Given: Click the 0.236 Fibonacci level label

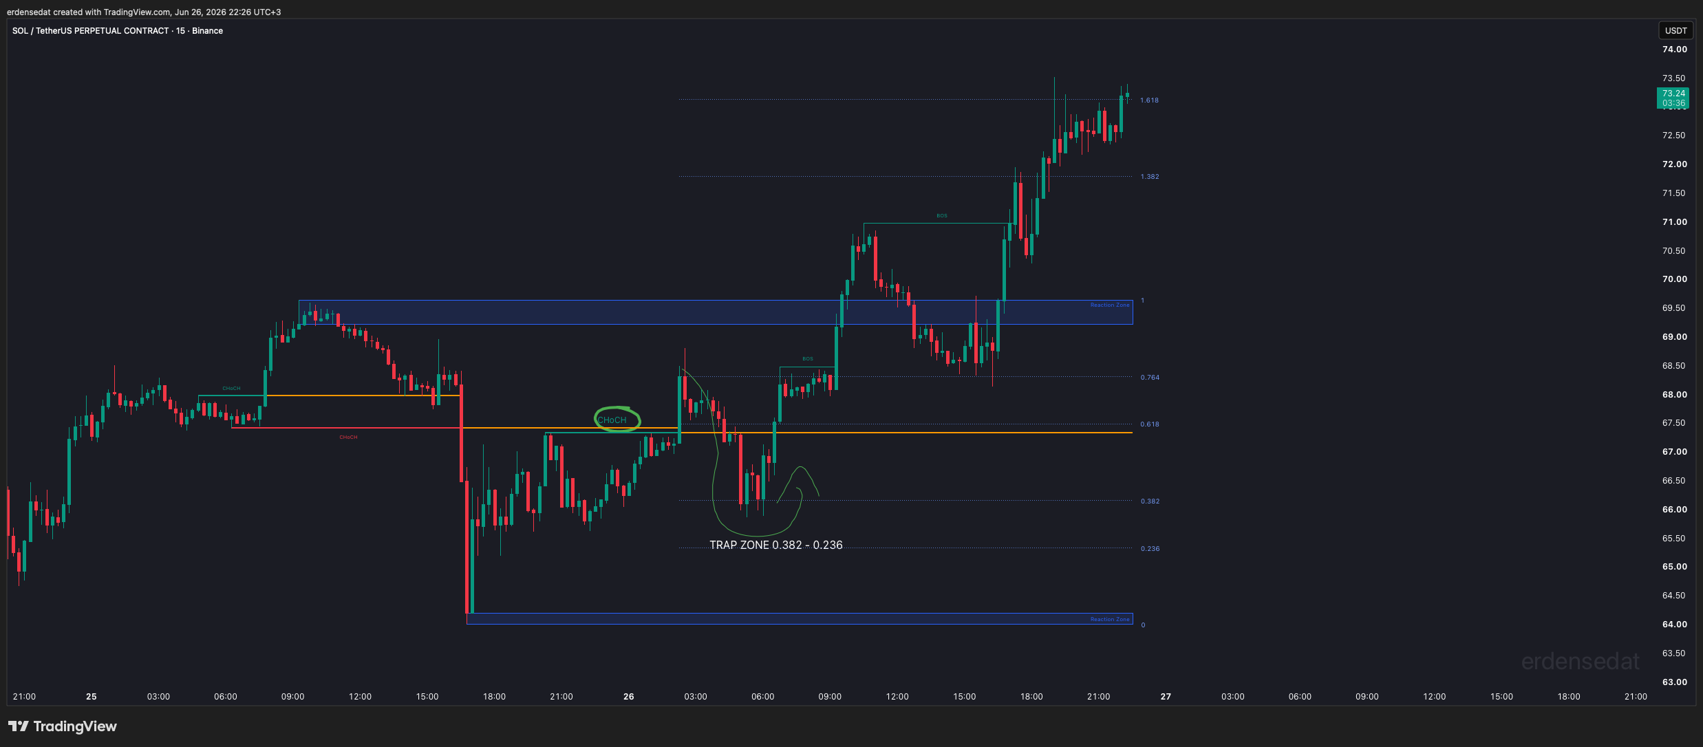Looking at the screenshot, I should pyautogui.click(x=1150, y=549).
